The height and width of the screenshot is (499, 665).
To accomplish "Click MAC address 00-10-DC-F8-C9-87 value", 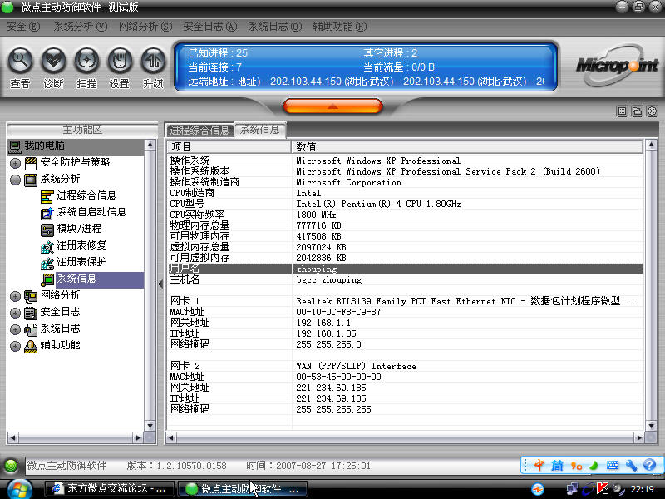I will coord(338,312).
